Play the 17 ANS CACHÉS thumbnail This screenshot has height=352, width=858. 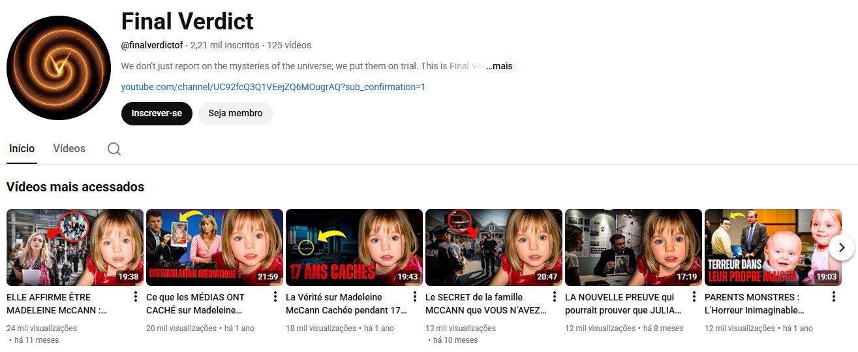pyautogui.click(x=354, y=248)
